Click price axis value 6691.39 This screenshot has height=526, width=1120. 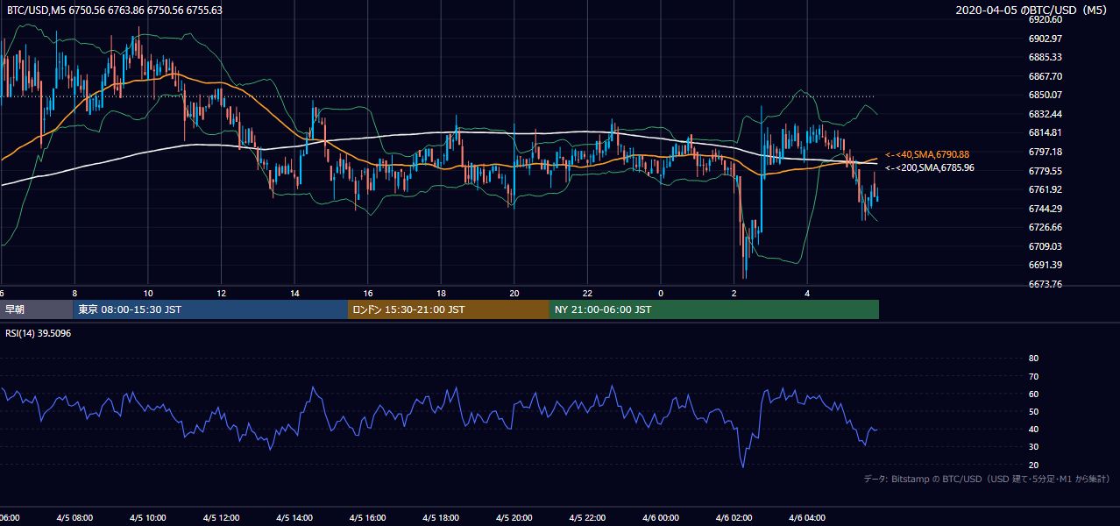point(1046,265)
